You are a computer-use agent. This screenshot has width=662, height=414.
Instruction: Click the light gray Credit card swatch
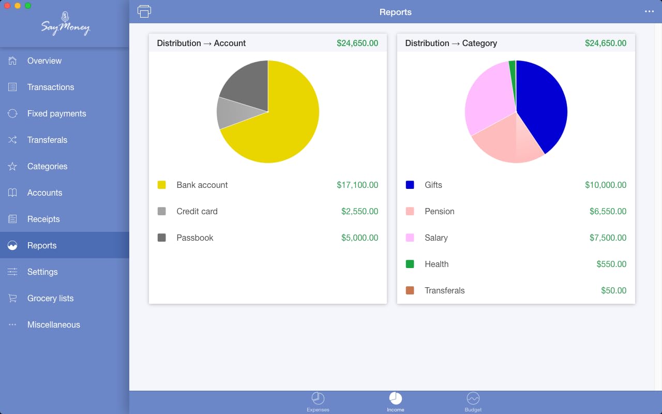(x=162, y=211)
